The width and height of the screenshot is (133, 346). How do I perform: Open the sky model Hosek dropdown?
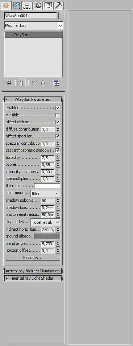(45, 222)
